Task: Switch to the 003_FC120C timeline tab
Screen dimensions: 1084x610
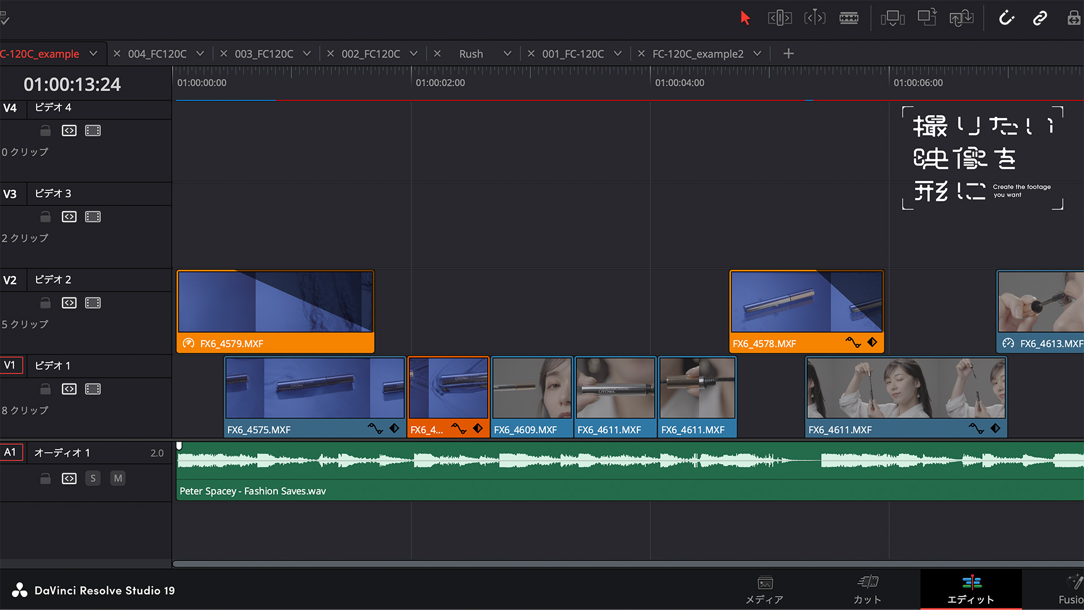Action: [264, 54]
